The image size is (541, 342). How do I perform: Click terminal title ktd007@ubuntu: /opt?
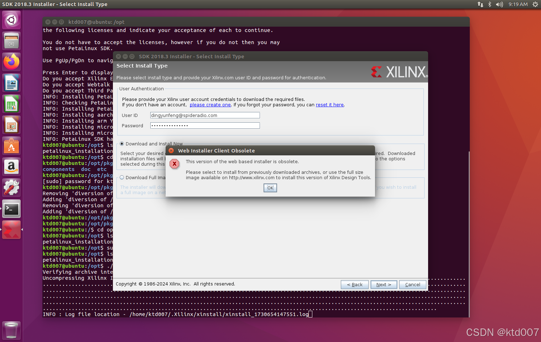(x=96, y=22)
